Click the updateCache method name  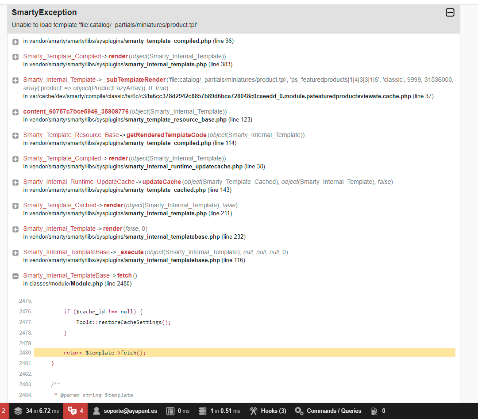point(162,182)
